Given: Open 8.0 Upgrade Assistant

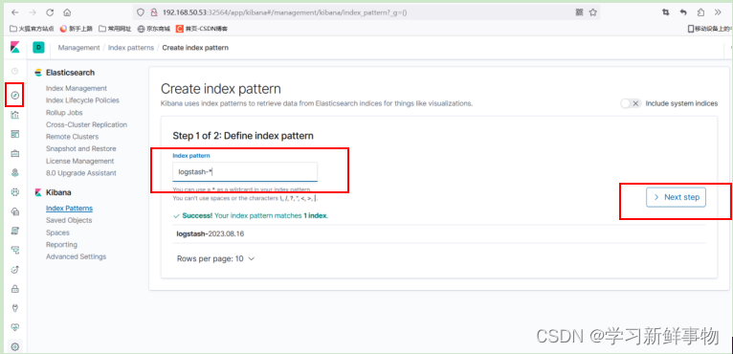Looking at the screenshot, I should coord(81,173).
